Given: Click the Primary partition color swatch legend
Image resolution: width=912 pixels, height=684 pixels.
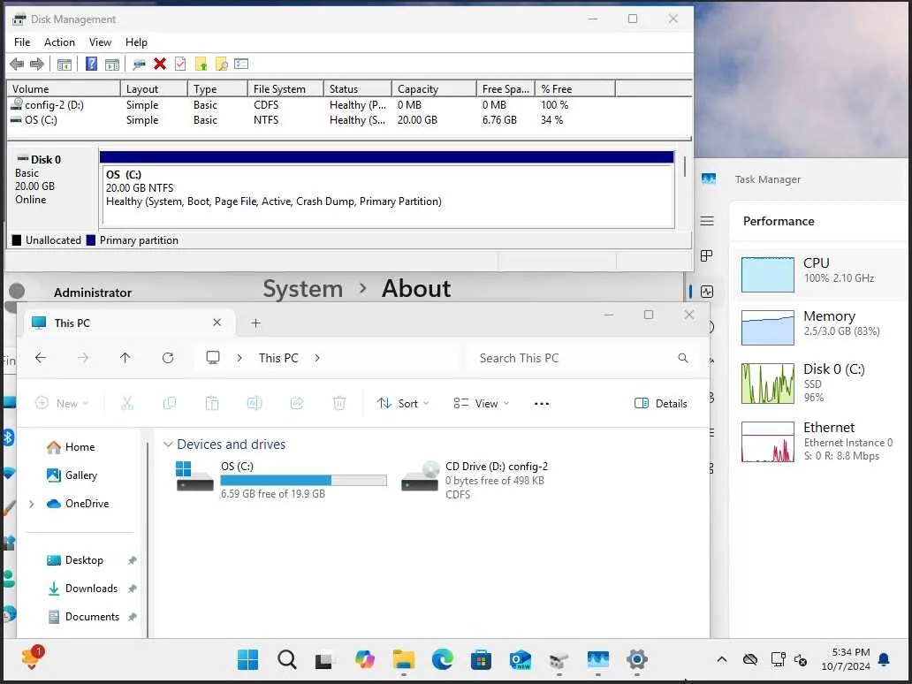Looking at the screenshot, I should pyautogui.click(x=91, y=239).
